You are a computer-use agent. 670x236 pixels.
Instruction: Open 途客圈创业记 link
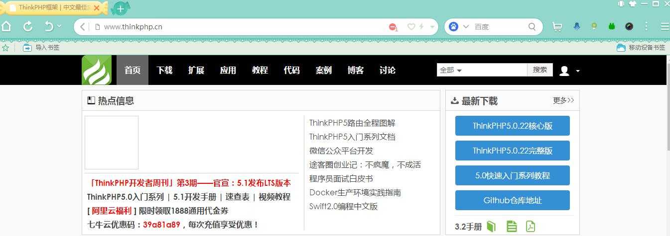(365, 164)
